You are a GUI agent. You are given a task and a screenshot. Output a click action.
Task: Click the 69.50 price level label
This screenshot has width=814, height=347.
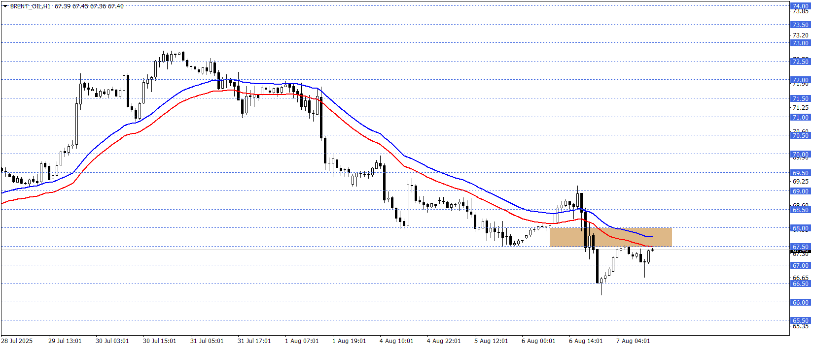click(800, 173)
